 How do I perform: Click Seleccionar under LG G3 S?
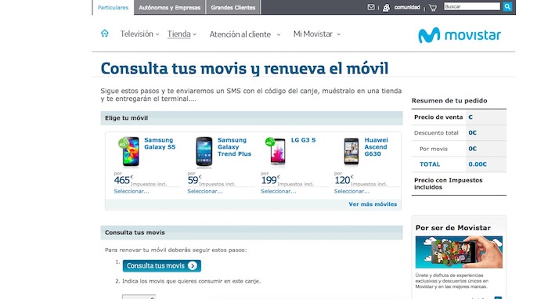[278, 192]
